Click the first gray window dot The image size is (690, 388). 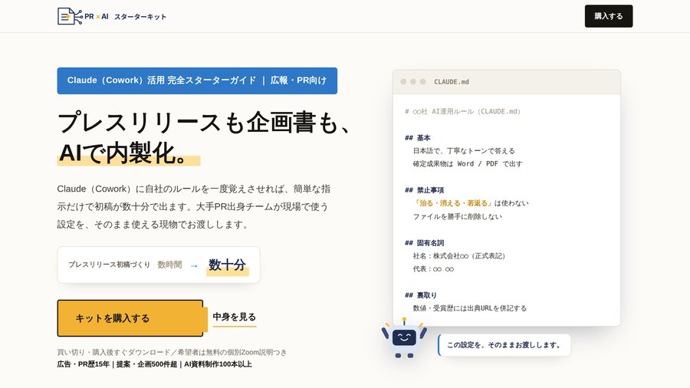[x=403, y=82]
